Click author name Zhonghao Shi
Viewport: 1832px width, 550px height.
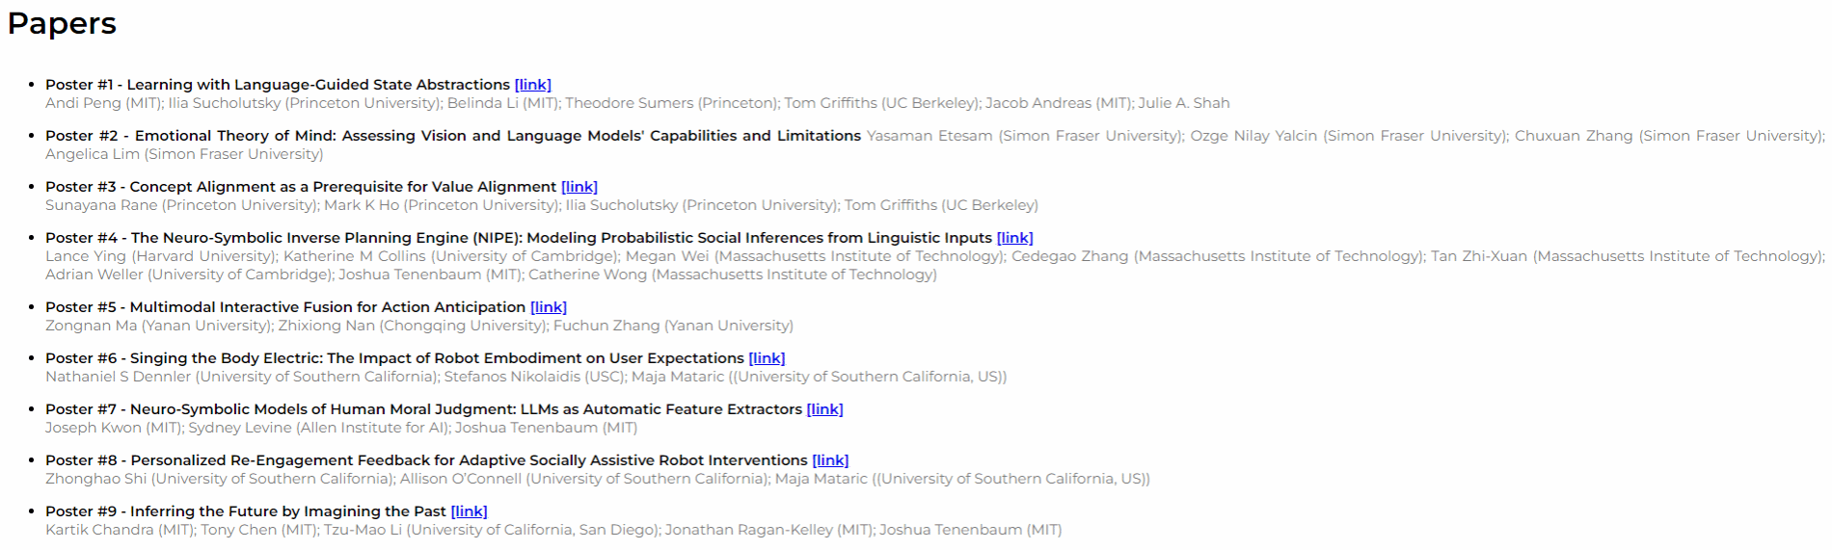pos(95,479)
